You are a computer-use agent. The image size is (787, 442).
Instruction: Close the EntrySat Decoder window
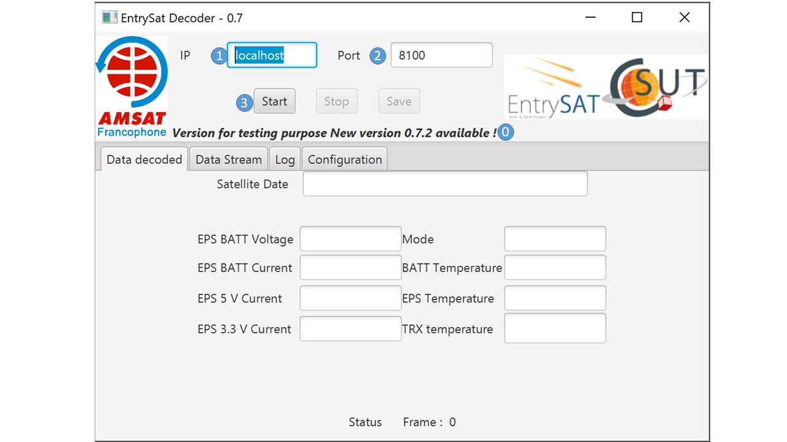pyautogui.click(x=684, y=18)
